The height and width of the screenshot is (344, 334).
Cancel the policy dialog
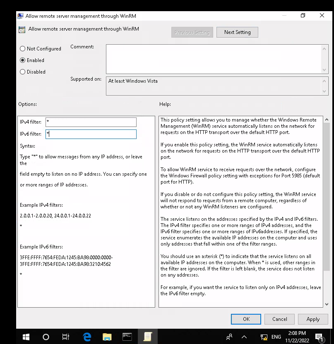click(x=279, y=319)
